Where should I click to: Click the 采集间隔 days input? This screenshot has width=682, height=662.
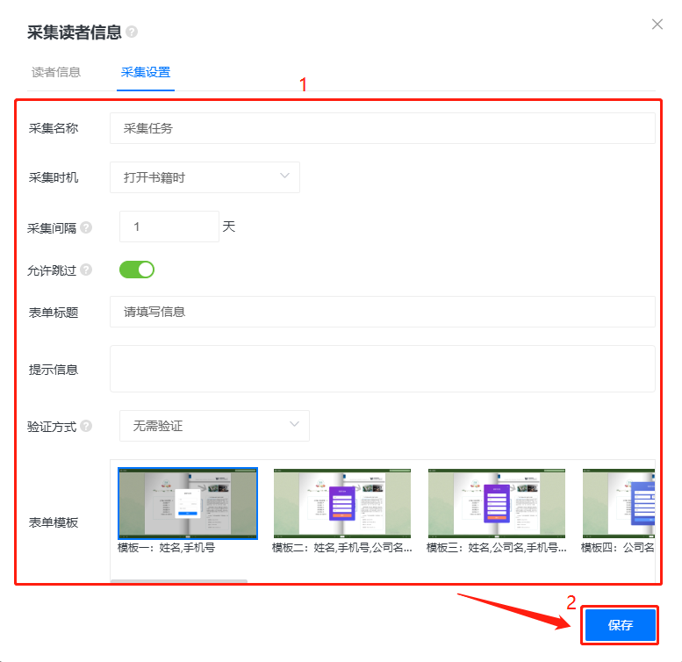169,227
